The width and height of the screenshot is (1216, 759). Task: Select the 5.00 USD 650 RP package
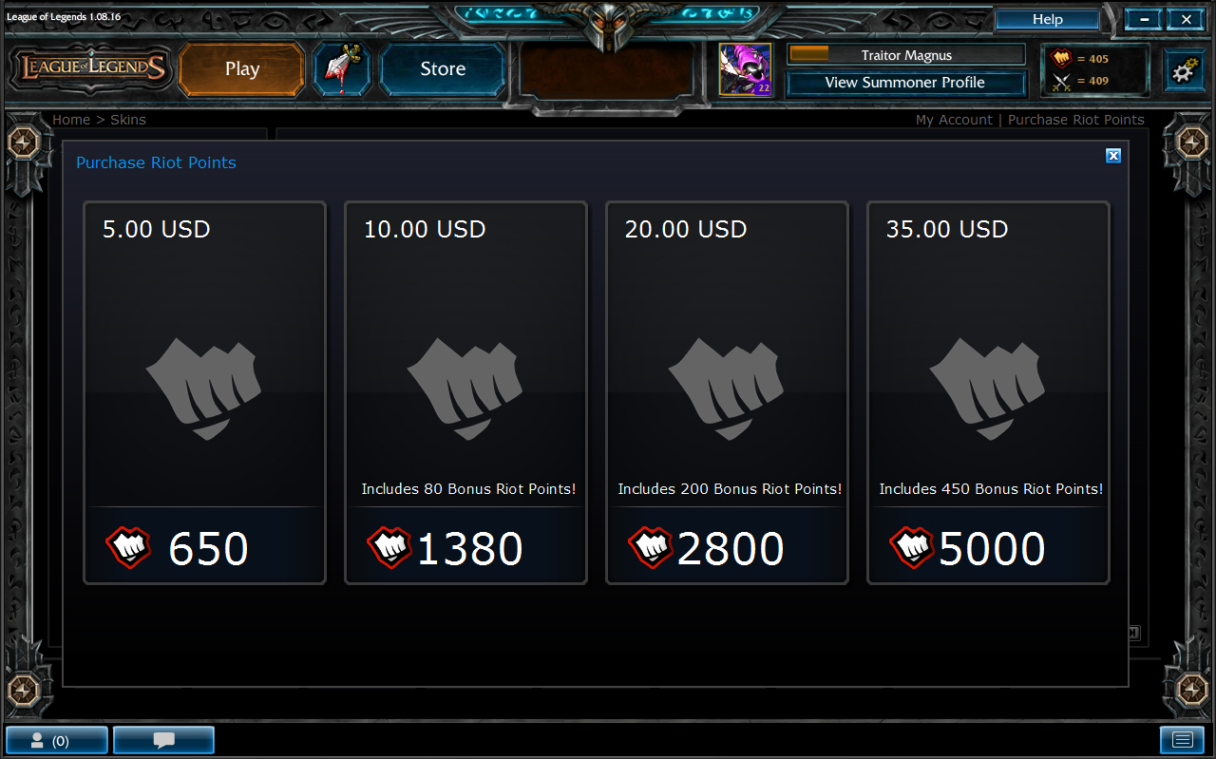[205, 392]
